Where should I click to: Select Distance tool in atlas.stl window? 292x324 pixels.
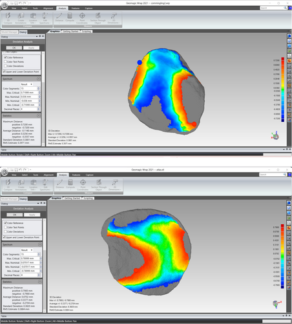59,184
